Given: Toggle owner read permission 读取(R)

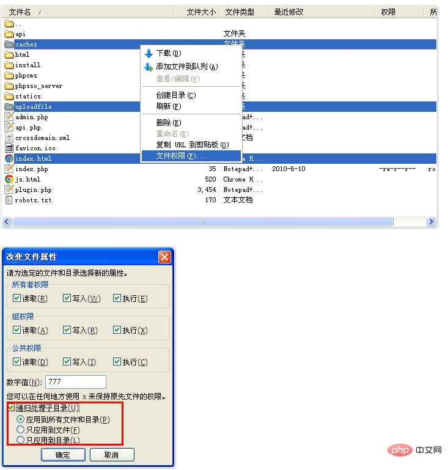Looking at the screenshot, I should coord(17,298).
